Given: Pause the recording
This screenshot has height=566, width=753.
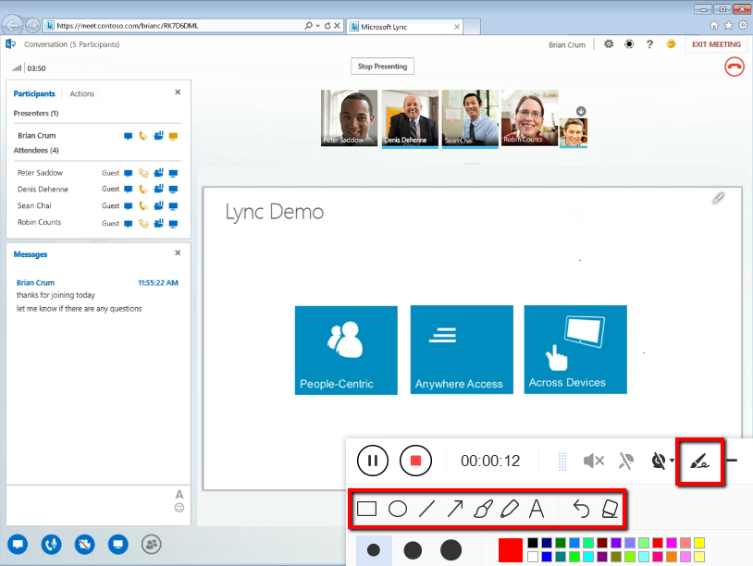Looking at the screenshot, I should pyautogui.click(x=372, y=460).
